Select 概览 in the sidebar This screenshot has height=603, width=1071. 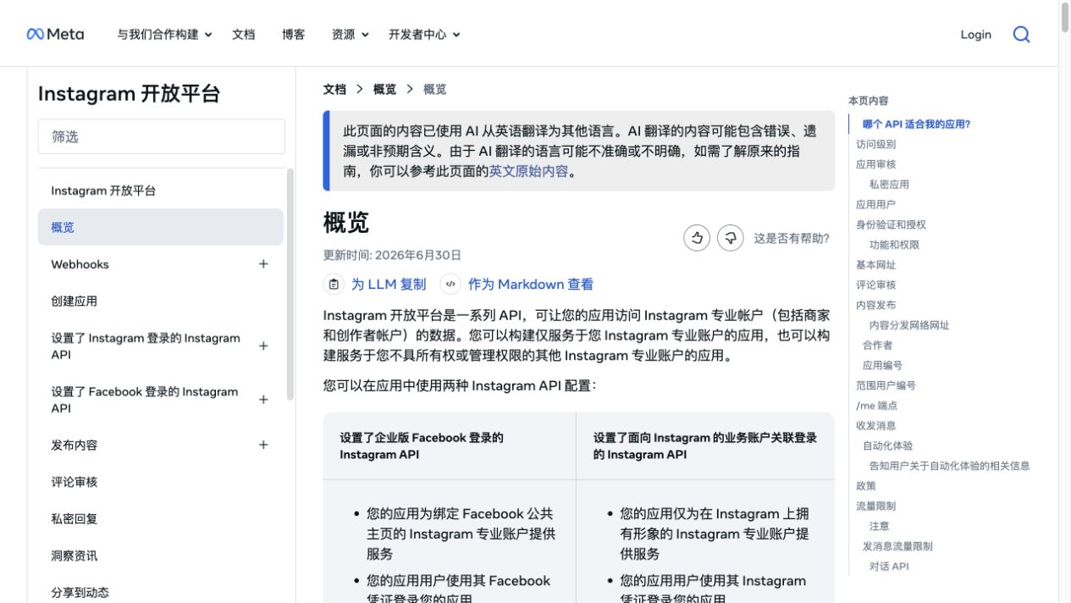coord(161,227)
